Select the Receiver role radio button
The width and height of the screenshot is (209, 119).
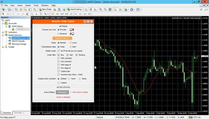tap(58, 34)
